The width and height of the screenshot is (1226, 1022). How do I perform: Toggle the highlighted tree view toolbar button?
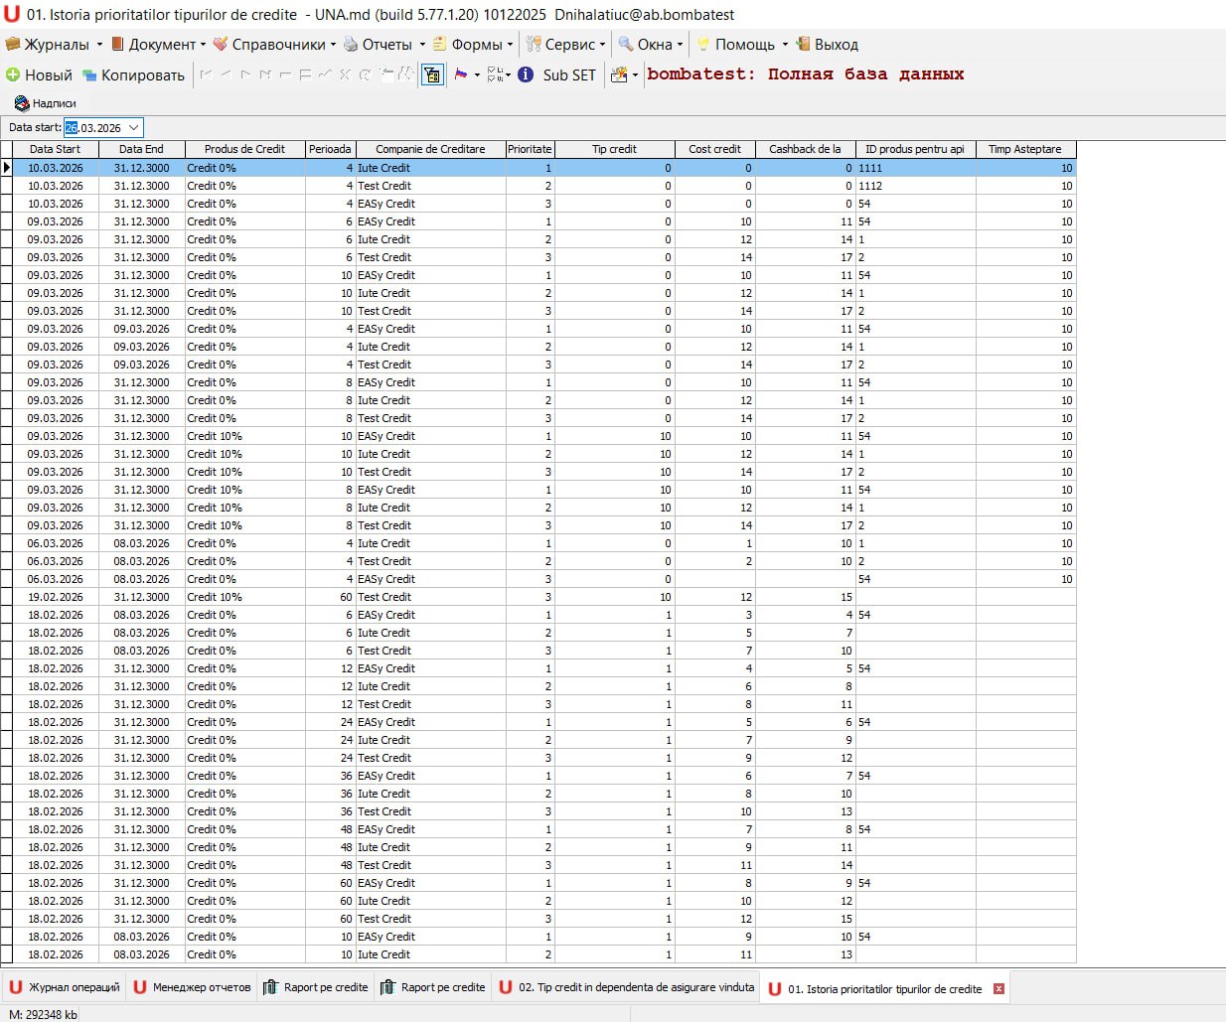click(432, 74)
